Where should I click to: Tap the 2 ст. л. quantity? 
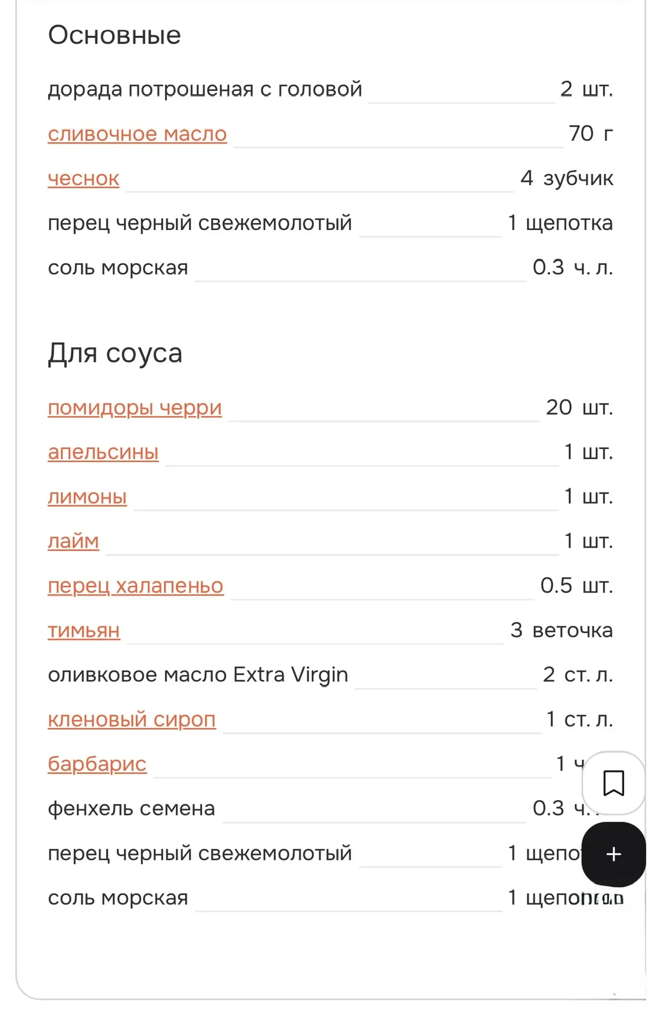[x=578, y=675]
